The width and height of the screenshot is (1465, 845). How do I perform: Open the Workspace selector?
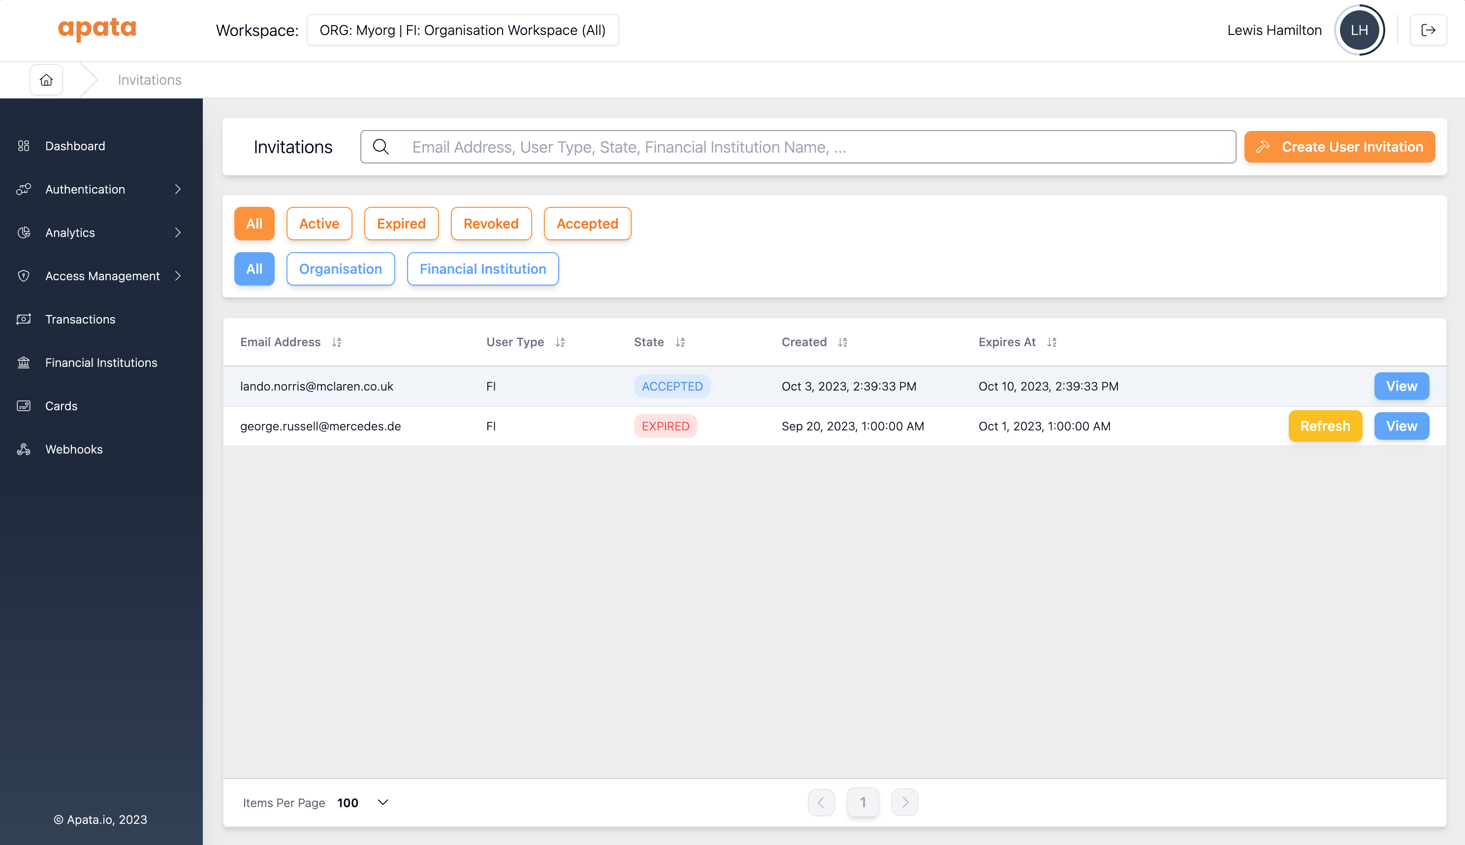point(462,30)
